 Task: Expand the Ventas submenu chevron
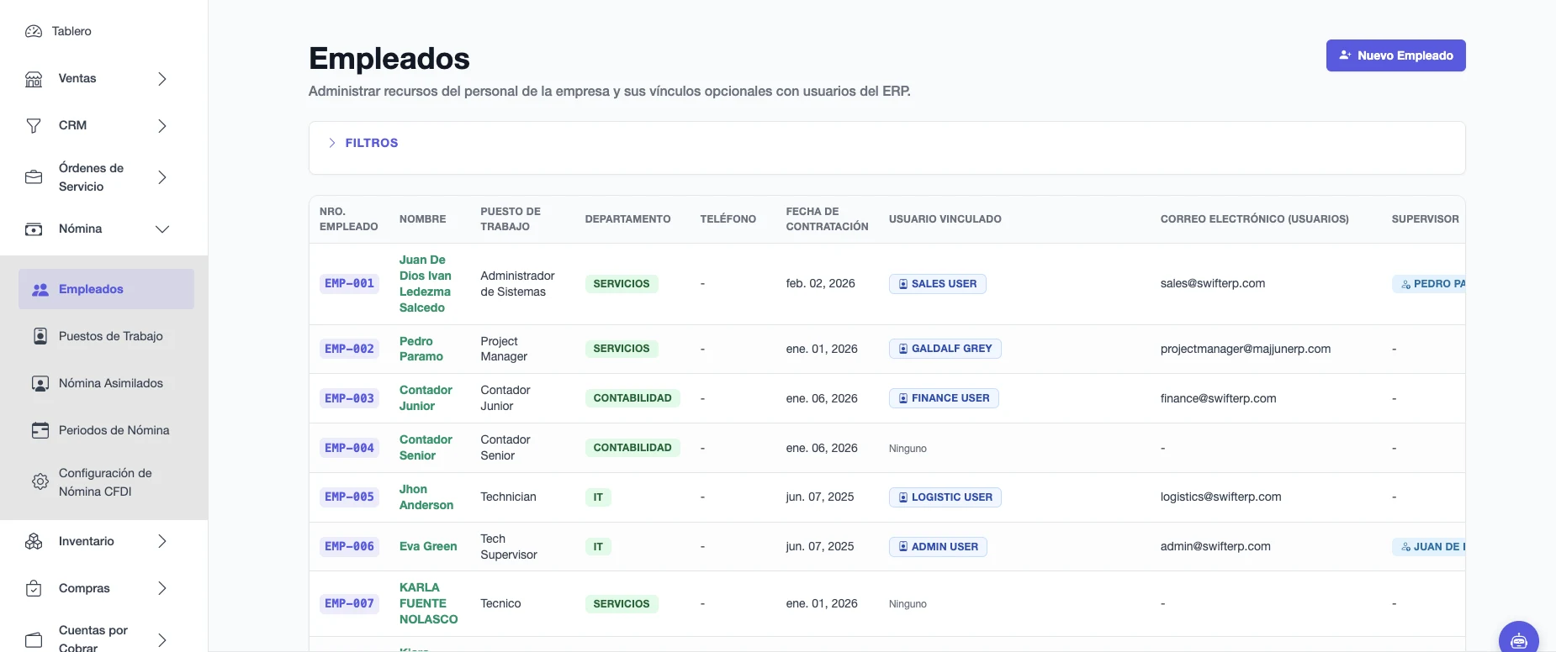pyautogui.click(x=162, y=79)
